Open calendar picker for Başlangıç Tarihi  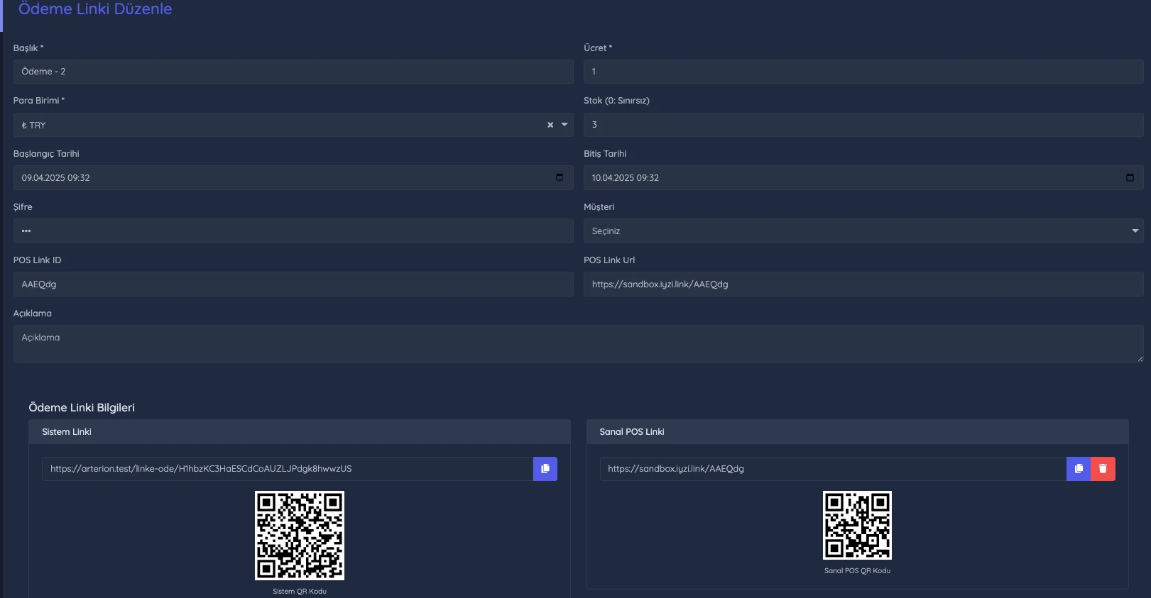click(x=560, y=177)
